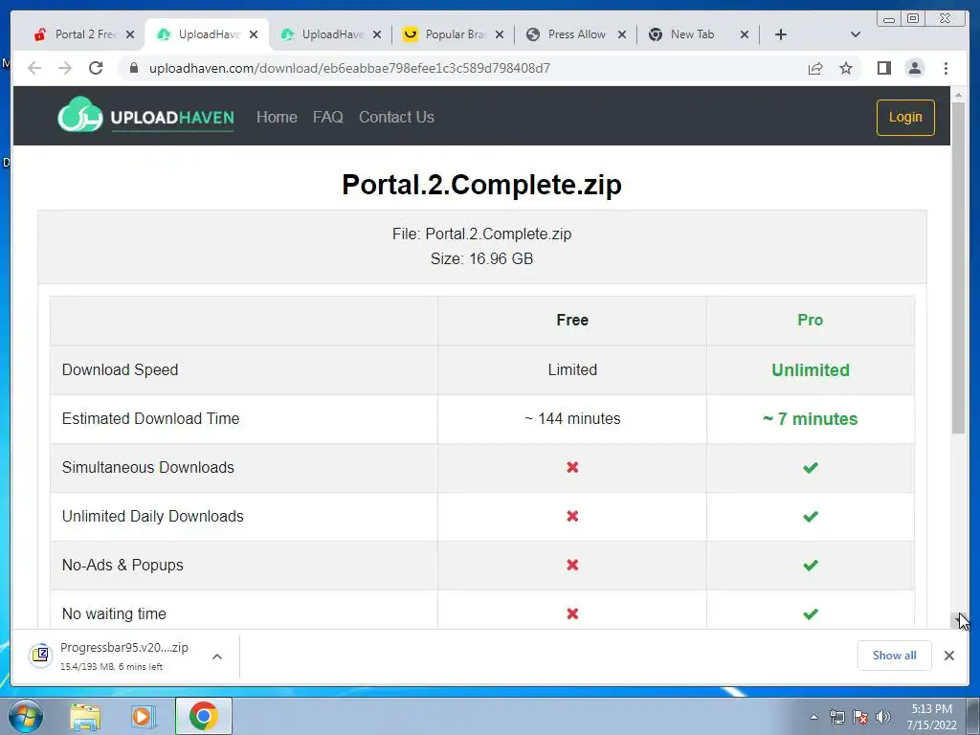980x735 pixels.
Task: Click the browser forward arrow
Action: [65, 68]
